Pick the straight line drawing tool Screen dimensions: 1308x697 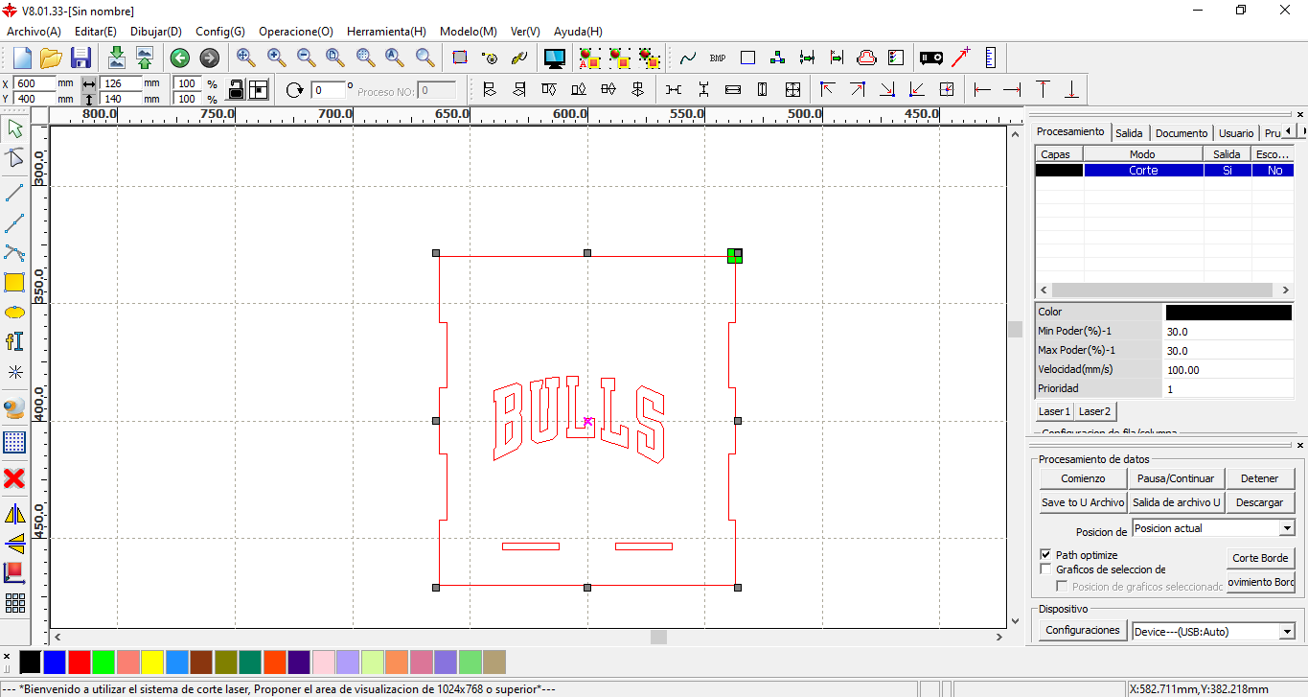(x=14, y=192)
